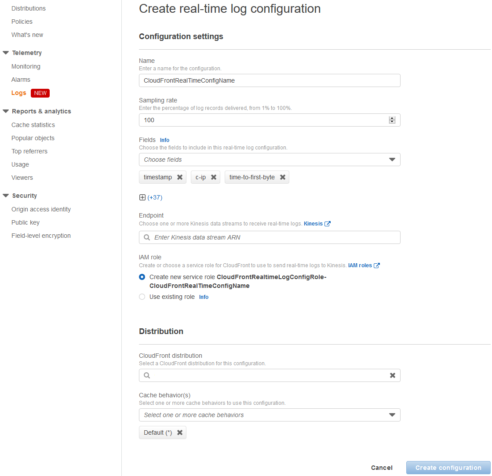The width and height of the screenshot is (492, 476).
Task: Collapse the Reports & analytics section
Action: (x=6, y=111)
